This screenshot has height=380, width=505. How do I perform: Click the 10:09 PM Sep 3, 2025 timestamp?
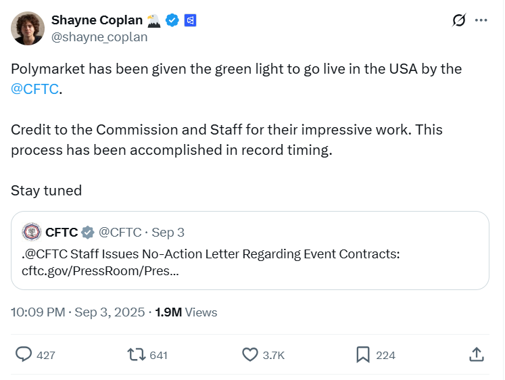(x=78, y=312)
